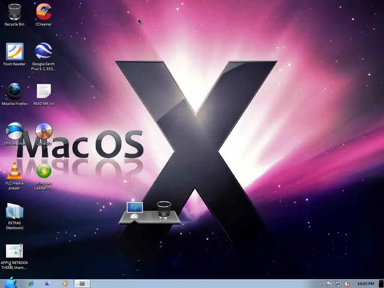Switch to the active taskbar window button

pos(82,283)
